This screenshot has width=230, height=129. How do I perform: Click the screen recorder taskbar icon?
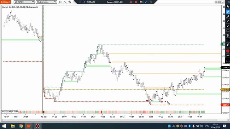pyautogui.click(x=37, y=126)
